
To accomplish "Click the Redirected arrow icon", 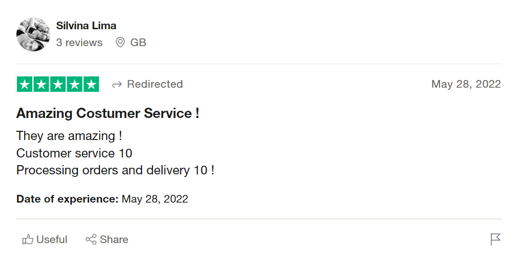I will pos(117,84).
